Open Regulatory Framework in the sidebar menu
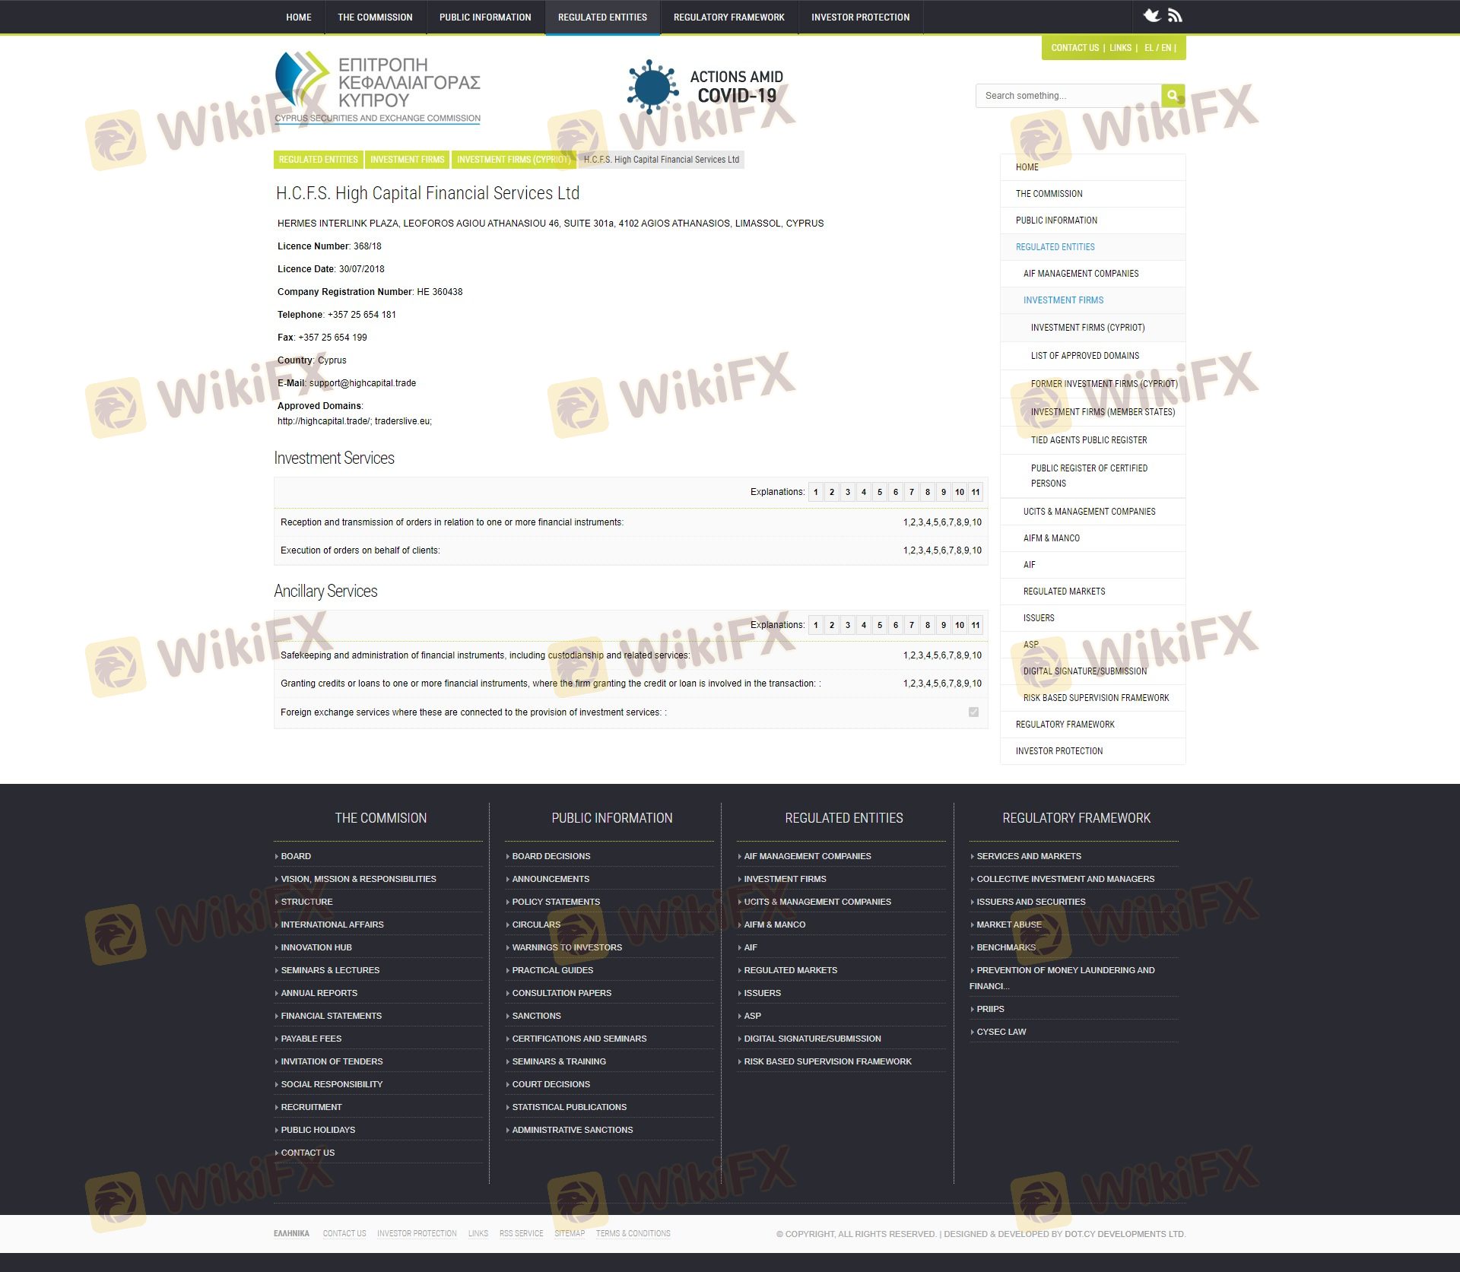Viewport: 1460px width, 1272px height. (x=1065, y=725)
